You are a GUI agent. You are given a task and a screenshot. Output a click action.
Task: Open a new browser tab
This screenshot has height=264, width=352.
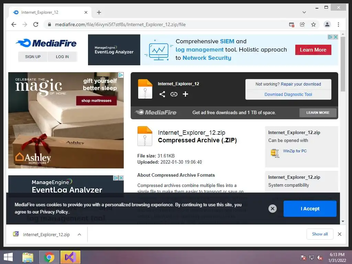(99, 12)
